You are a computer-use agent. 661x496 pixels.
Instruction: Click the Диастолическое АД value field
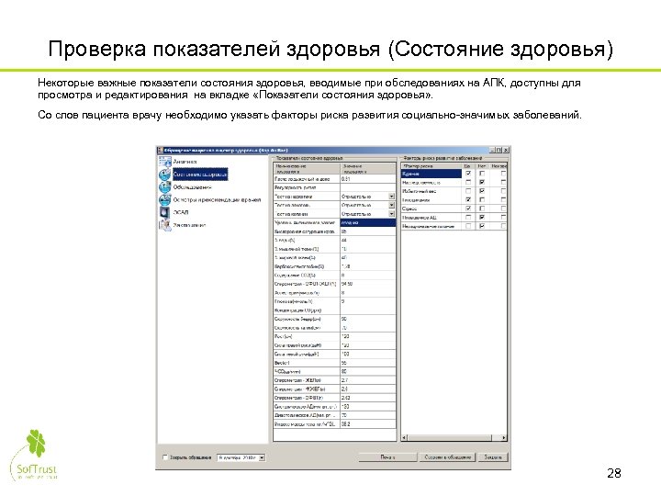point(368,415)
